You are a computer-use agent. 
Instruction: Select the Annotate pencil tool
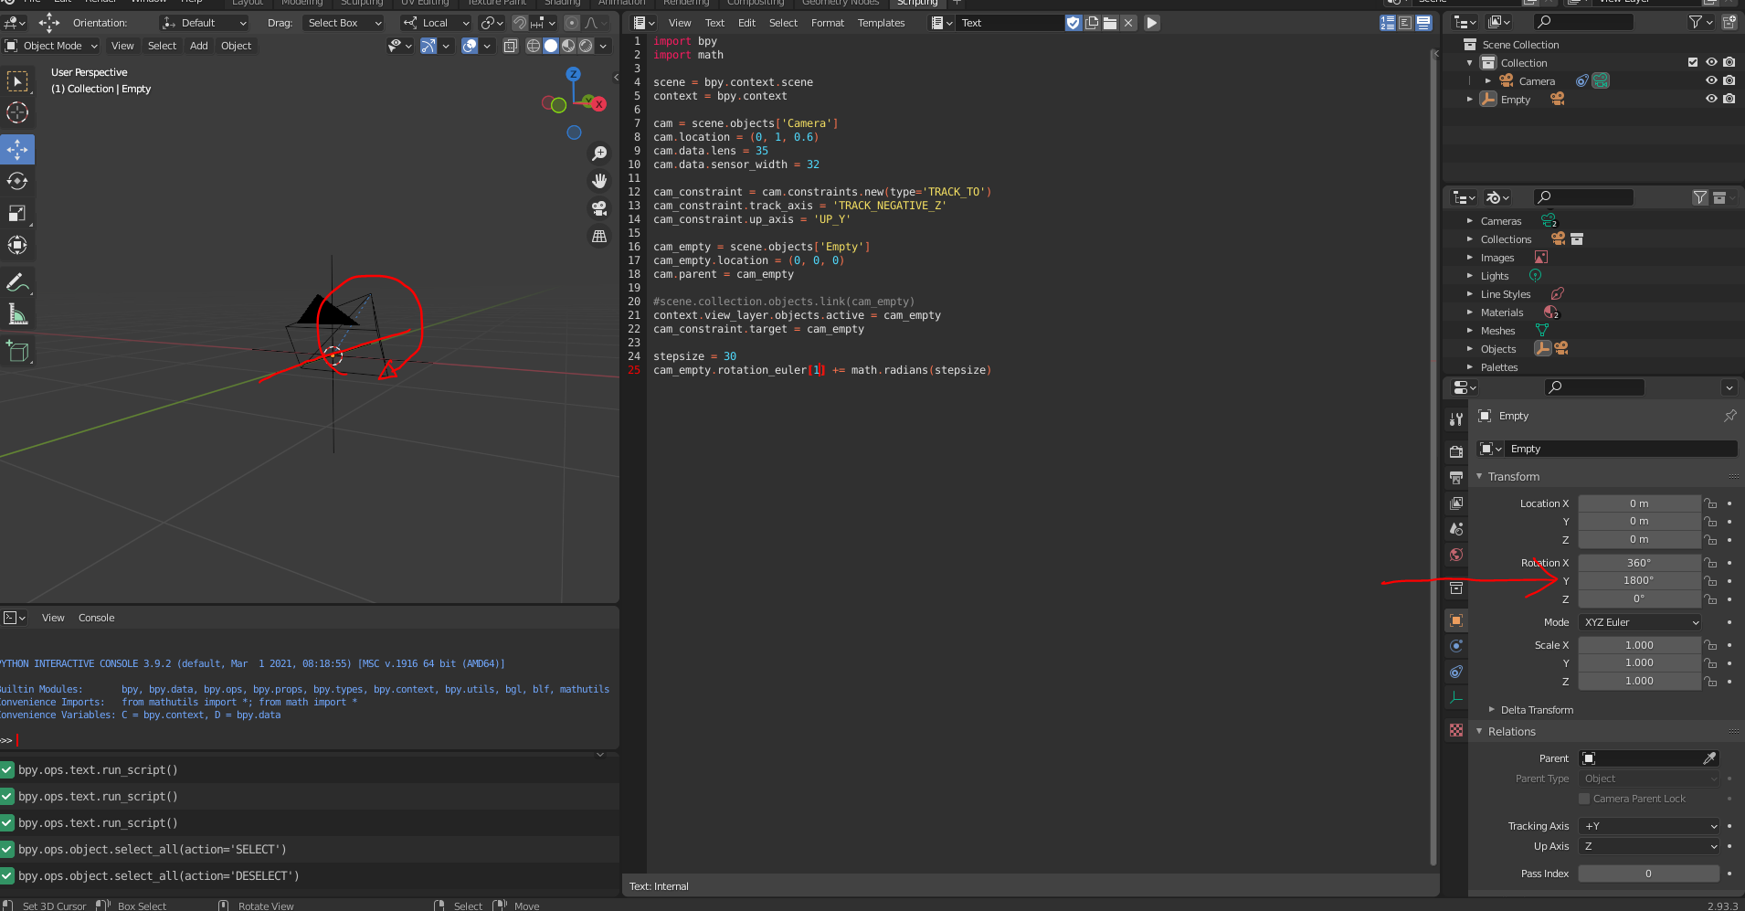(17, 282)
